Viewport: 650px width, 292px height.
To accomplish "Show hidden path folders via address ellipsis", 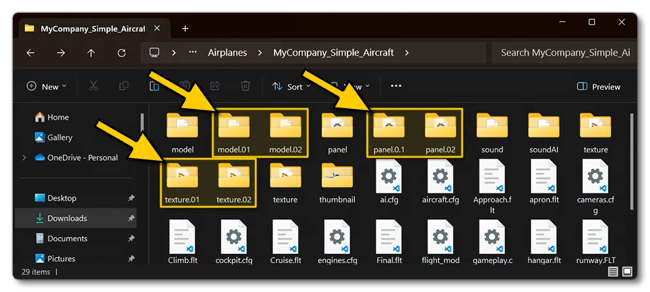I will [193, 53].
